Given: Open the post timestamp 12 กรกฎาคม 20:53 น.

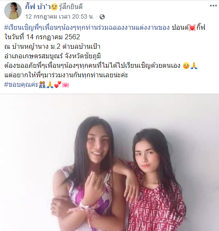Looking at the screenshot, I should (59, 16).
